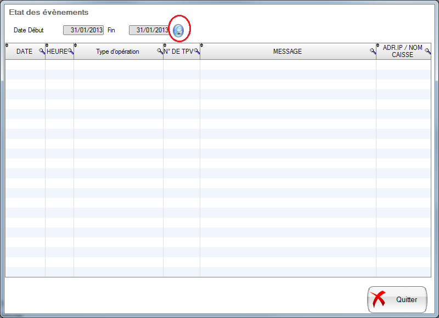Click the magnifier icon in HEURE column

tap(70, 52)
